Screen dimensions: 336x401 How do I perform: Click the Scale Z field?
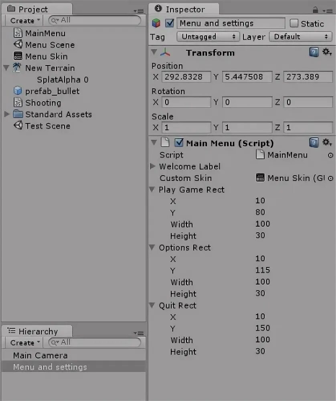click(308, 127)
